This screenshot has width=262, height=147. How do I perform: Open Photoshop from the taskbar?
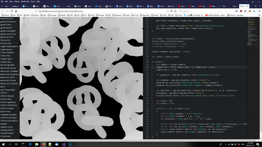point(70,144)
